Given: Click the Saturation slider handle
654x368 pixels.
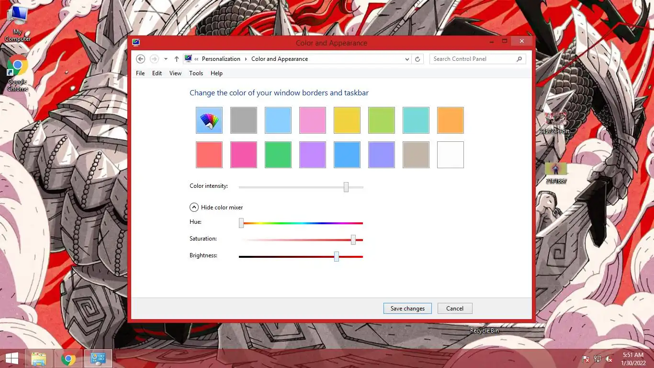Looking at the screenshot, I should tap(353, 240).
